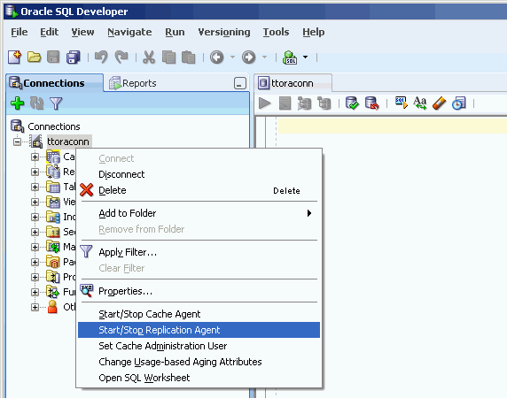Open the Edit menu
Image resolution: width=507 pixels, height=398 pixels.
click(49, 32)
